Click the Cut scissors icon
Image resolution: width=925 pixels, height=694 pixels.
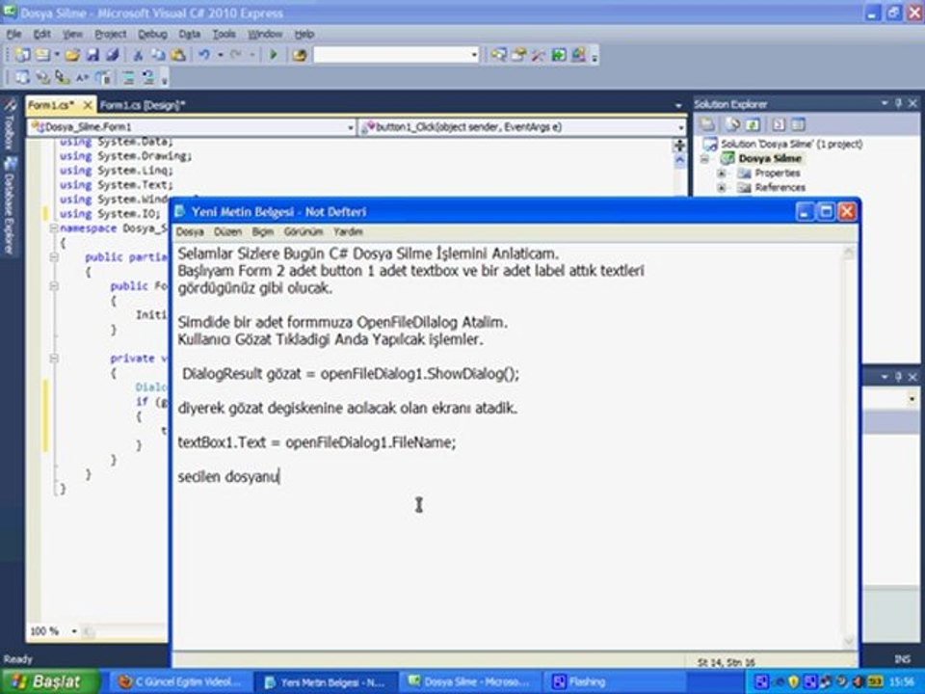pos(138,55)
